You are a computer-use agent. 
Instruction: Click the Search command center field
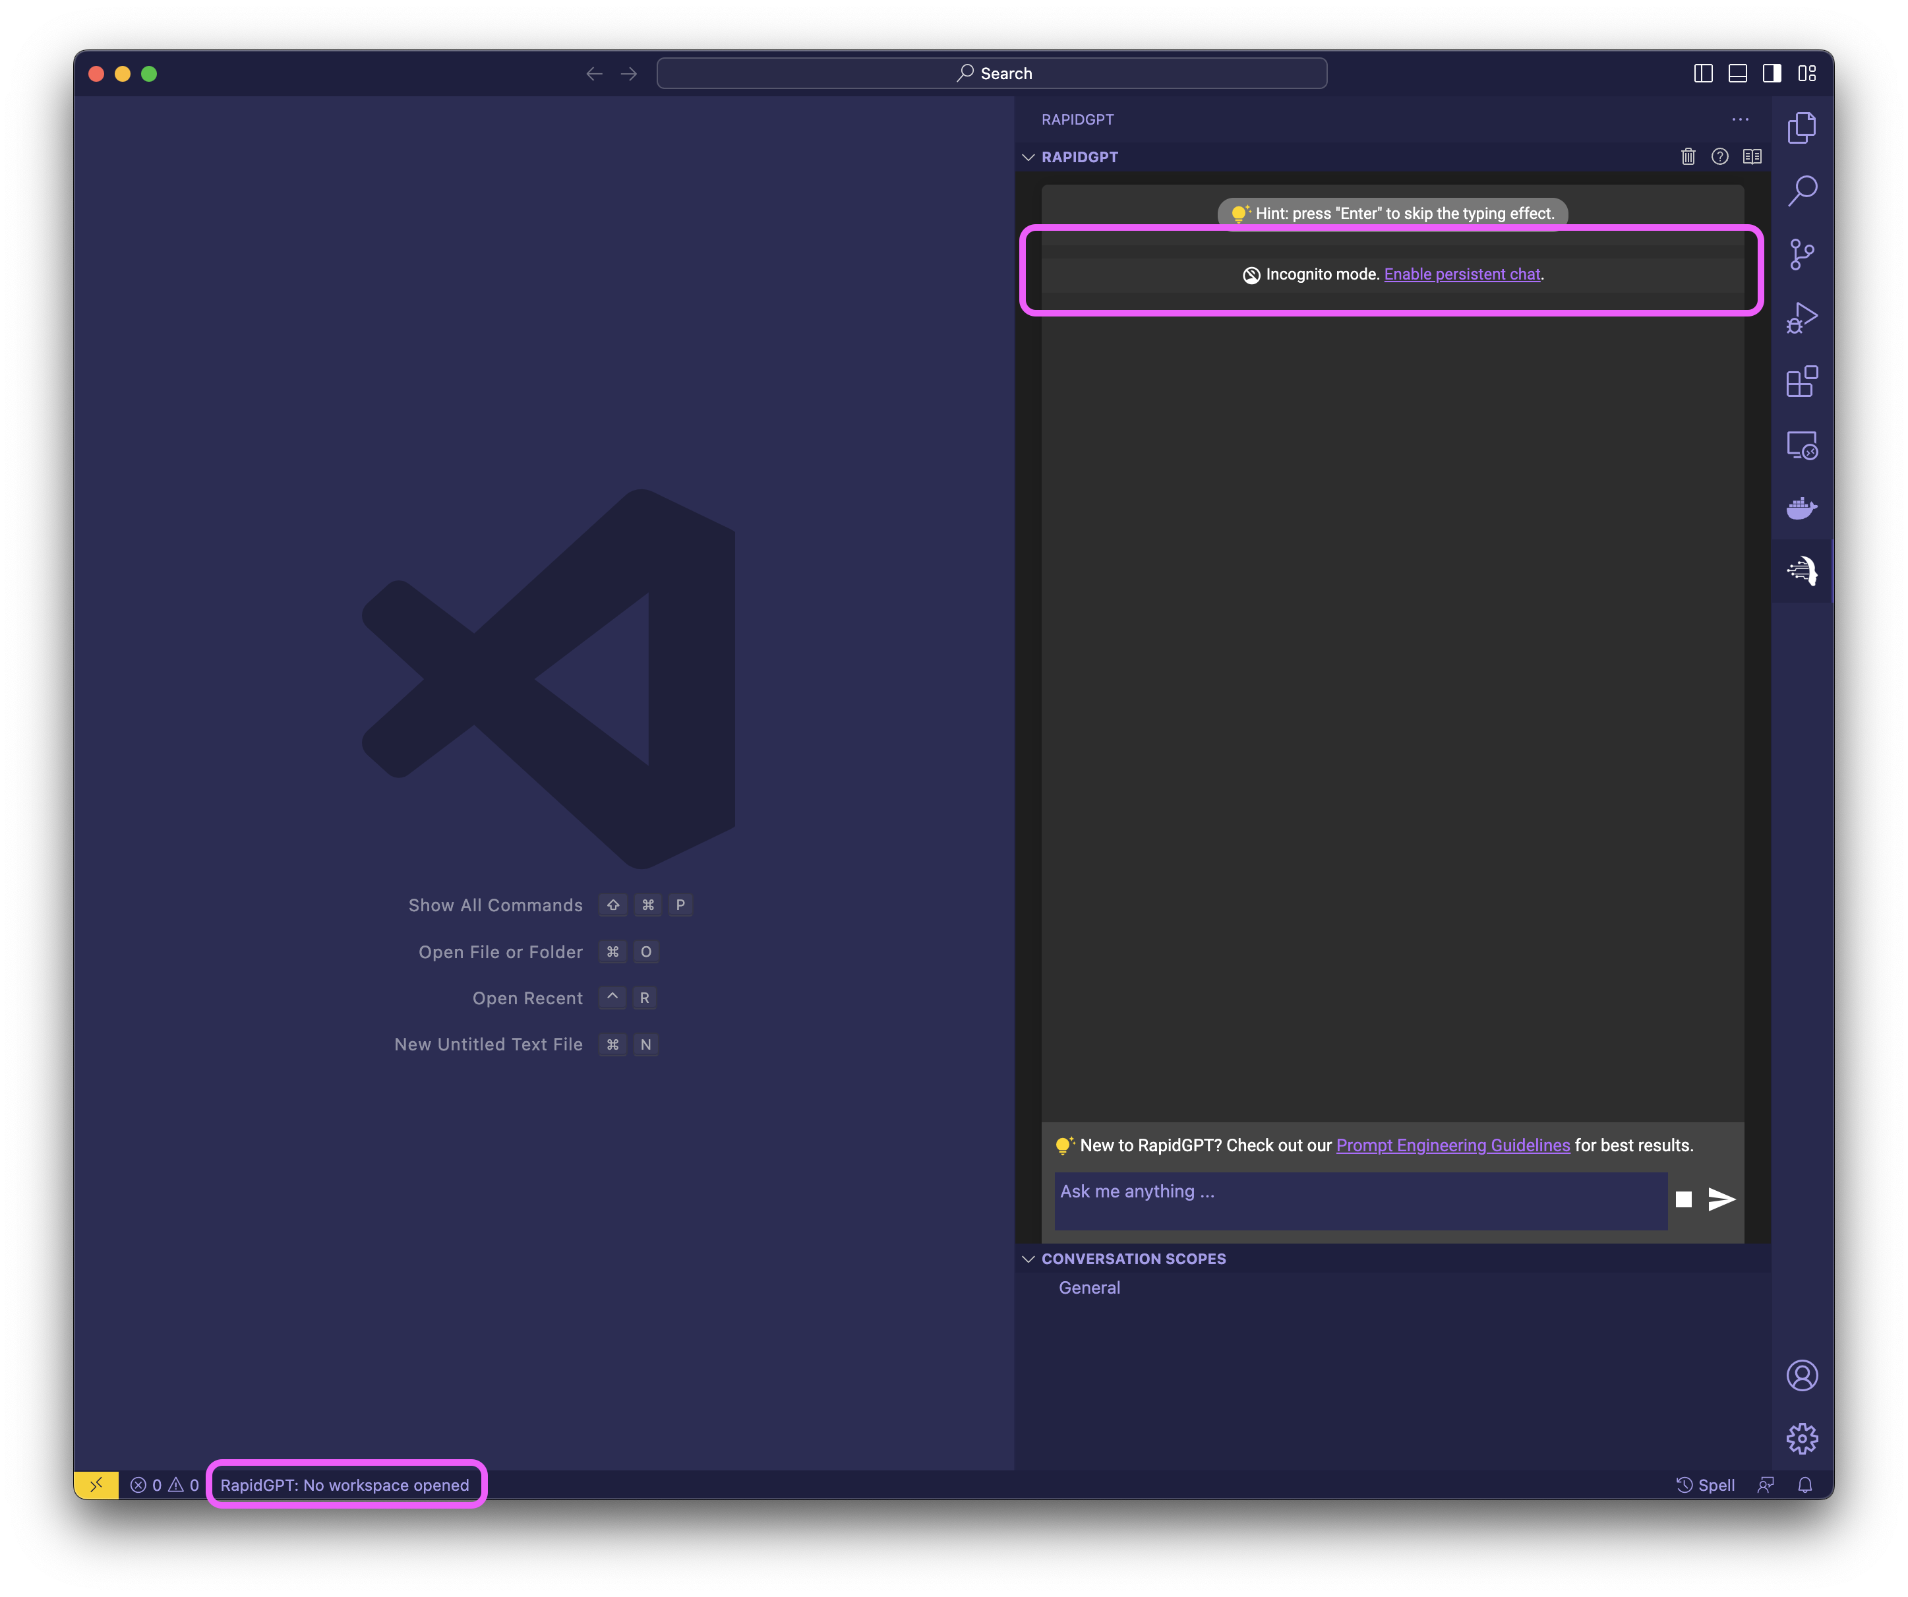tap(992, 74)
